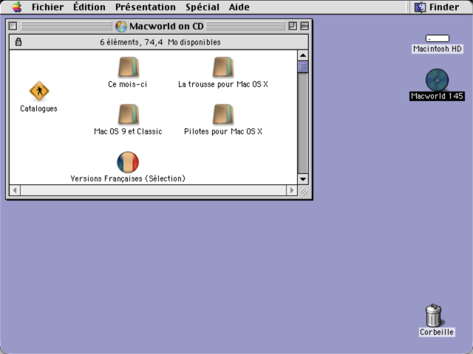Open the Finder application menu

437,7
